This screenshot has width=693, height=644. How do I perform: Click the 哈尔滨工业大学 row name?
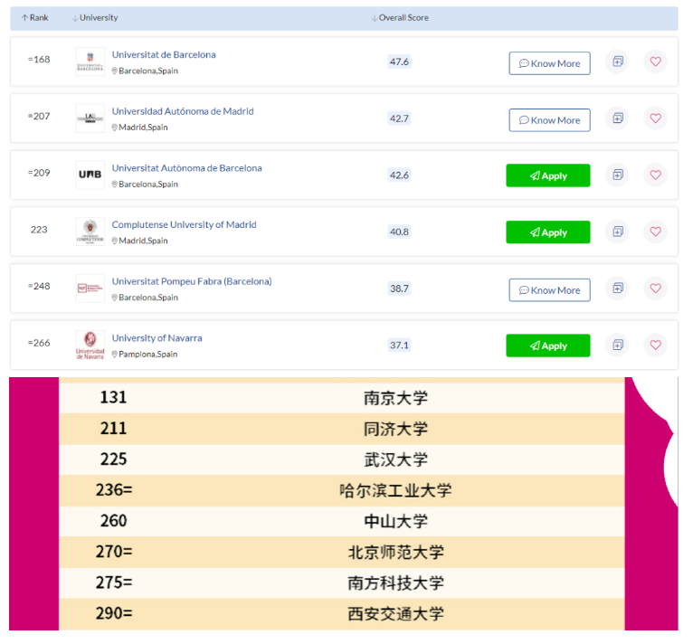pos(395,490)
